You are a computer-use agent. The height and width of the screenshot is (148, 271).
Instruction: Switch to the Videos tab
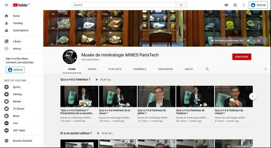click(92, 69)
